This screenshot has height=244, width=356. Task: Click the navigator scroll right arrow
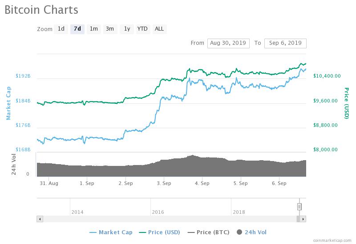pos(303,219)
